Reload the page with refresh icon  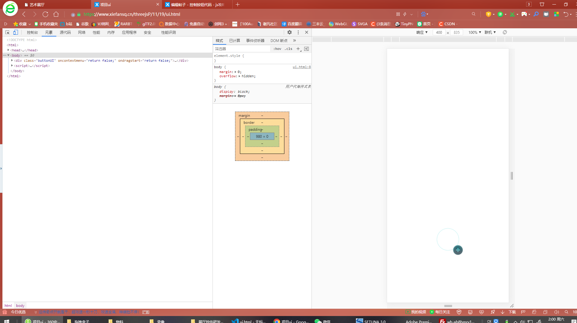45,14
